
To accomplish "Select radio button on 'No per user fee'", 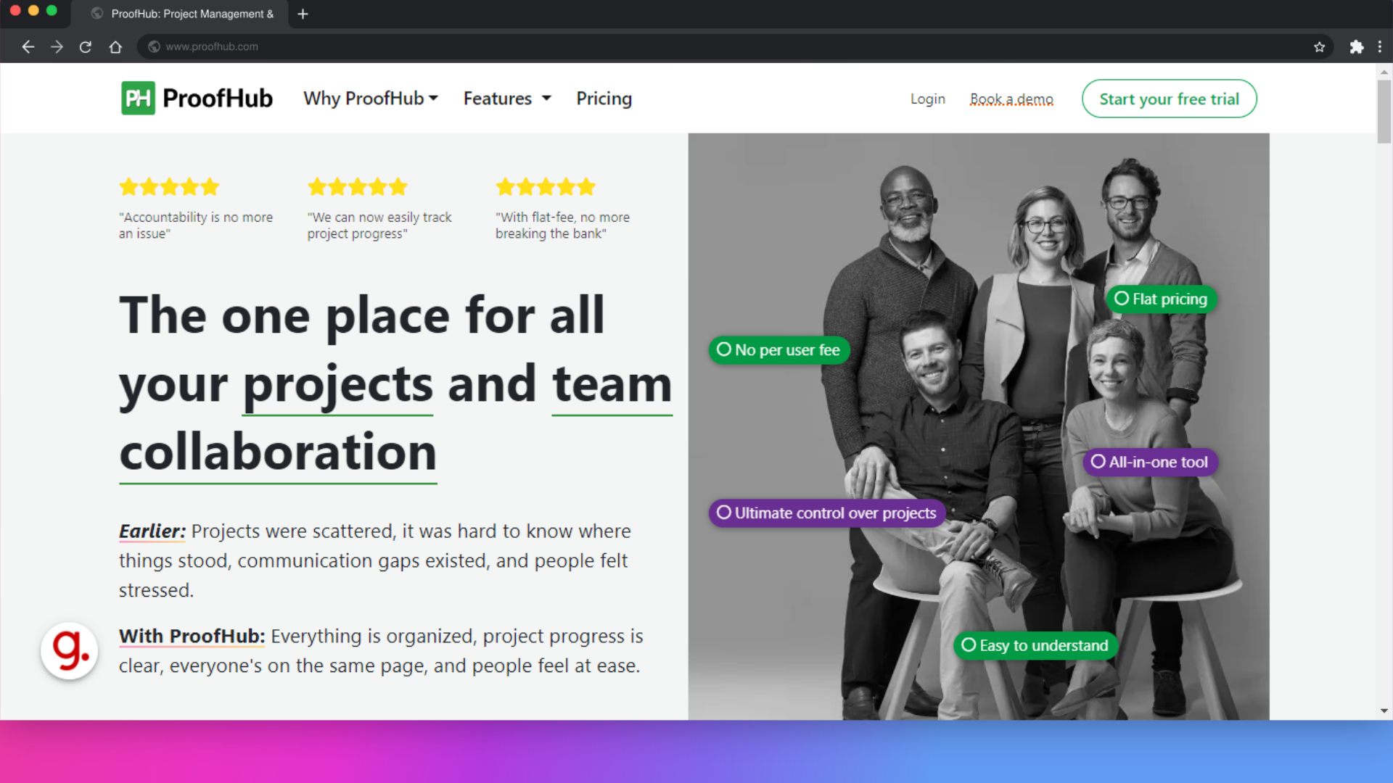I will (x=723, y=350).
